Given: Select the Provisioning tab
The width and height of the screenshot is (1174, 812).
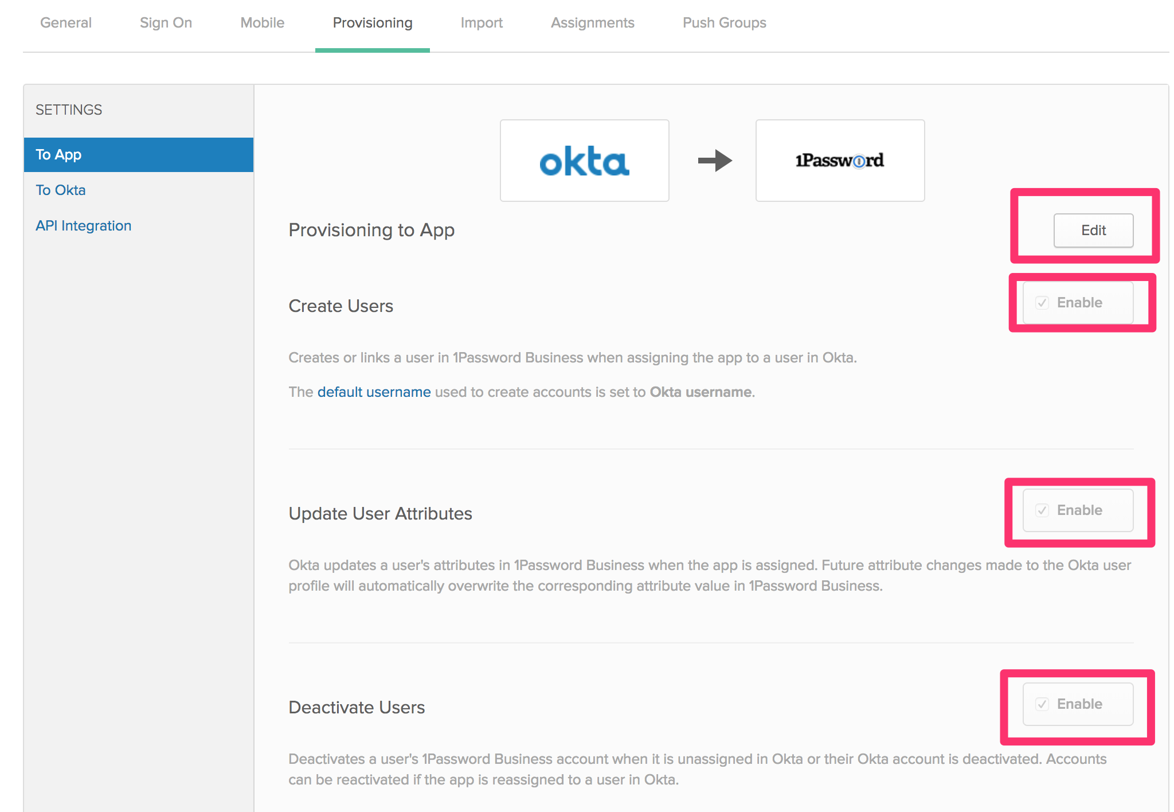Looking at the screenshot, I should coord(373,23).
